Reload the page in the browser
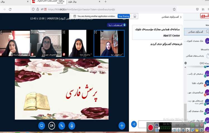 pyautogui.click(x=10, y=9)
